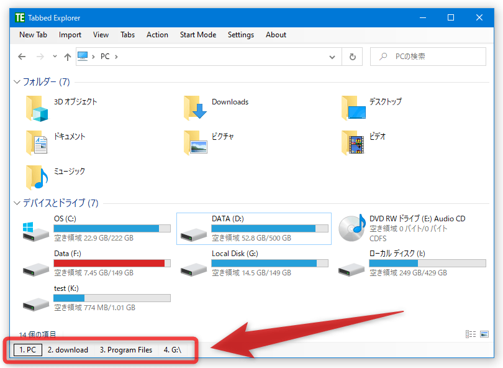Select the test (K:) drive icon
Viewport: 503px width, 368px height.
[x=35, y=304]
